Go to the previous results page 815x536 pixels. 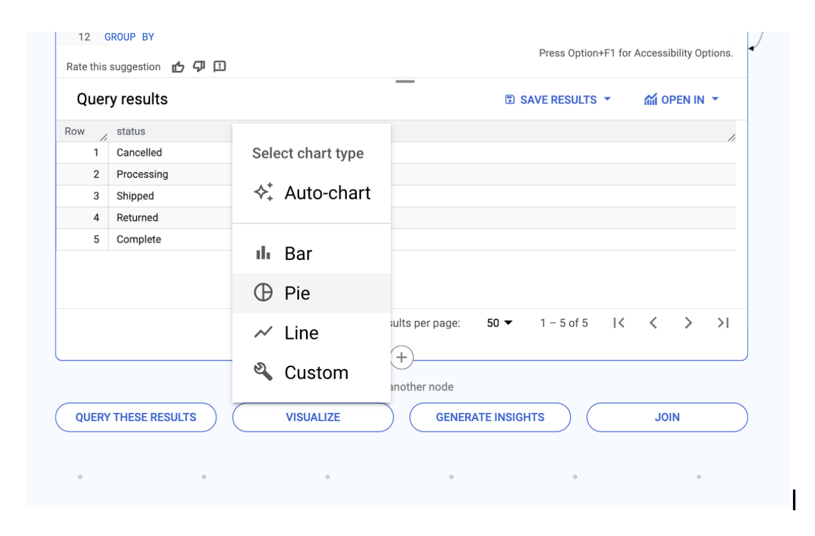click(x=653, y=323)
